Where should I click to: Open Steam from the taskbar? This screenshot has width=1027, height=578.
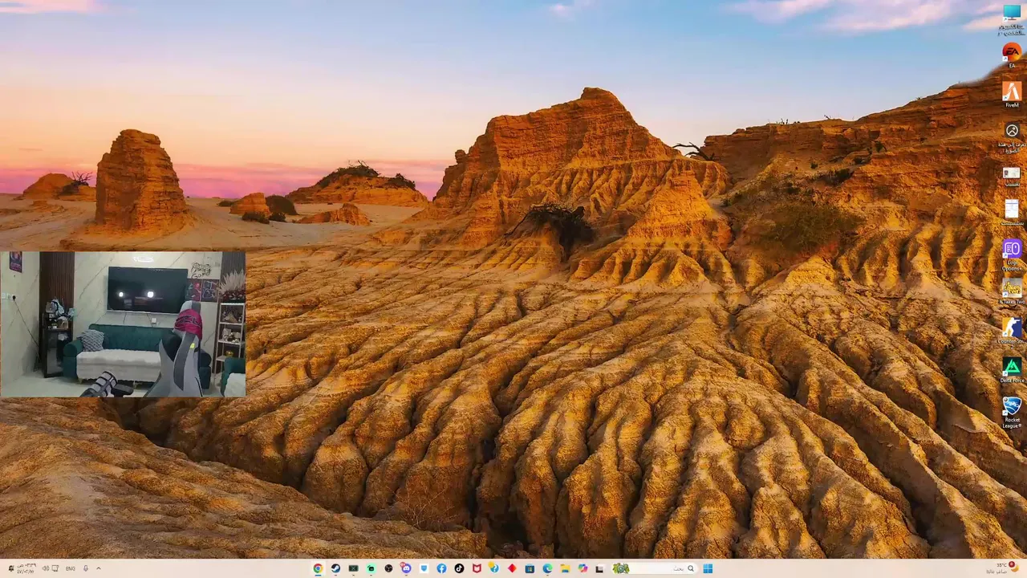335,568
